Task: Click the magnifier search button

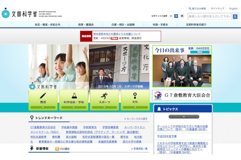Action: coord(235,17)
